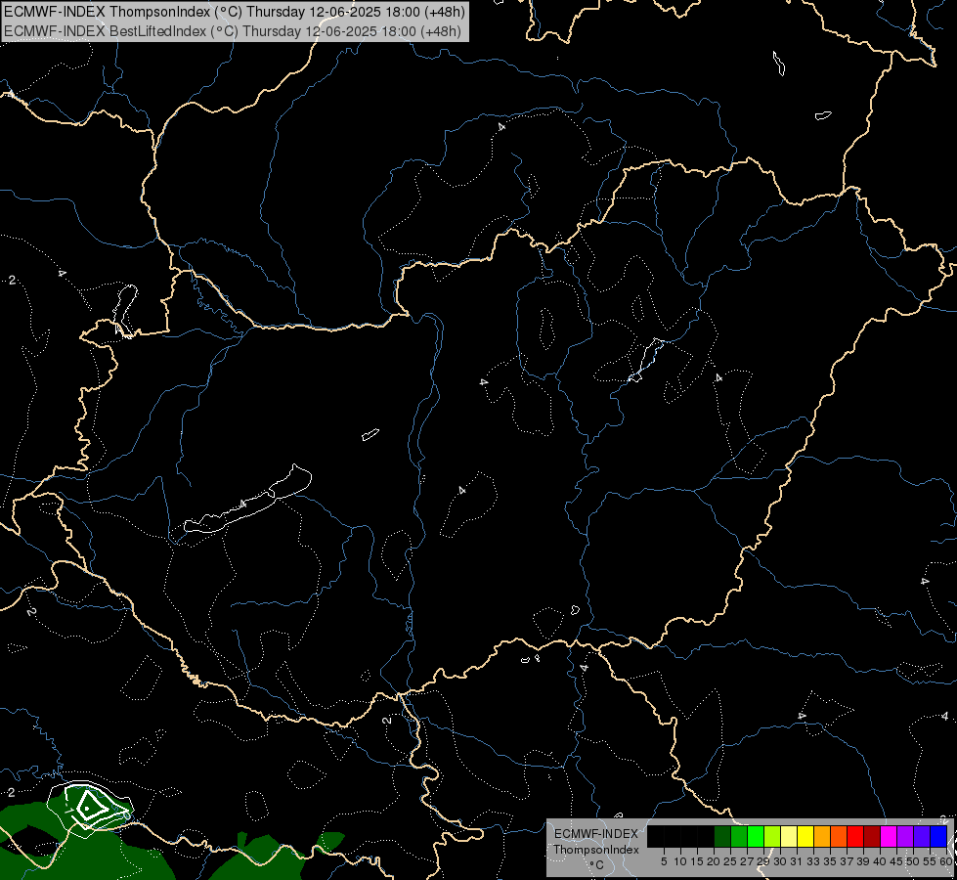Click legend tick value 50
957x880 pixels.
(912, 861)
